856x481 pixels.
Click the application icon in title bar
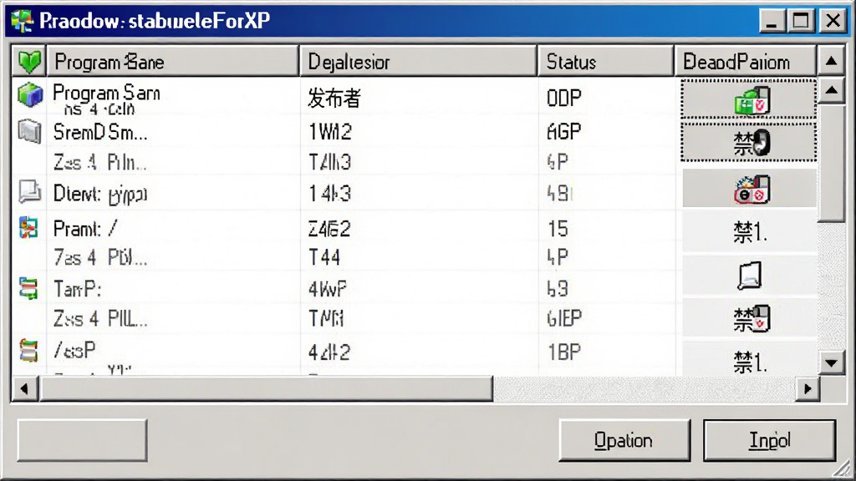(x=22, y=21)
